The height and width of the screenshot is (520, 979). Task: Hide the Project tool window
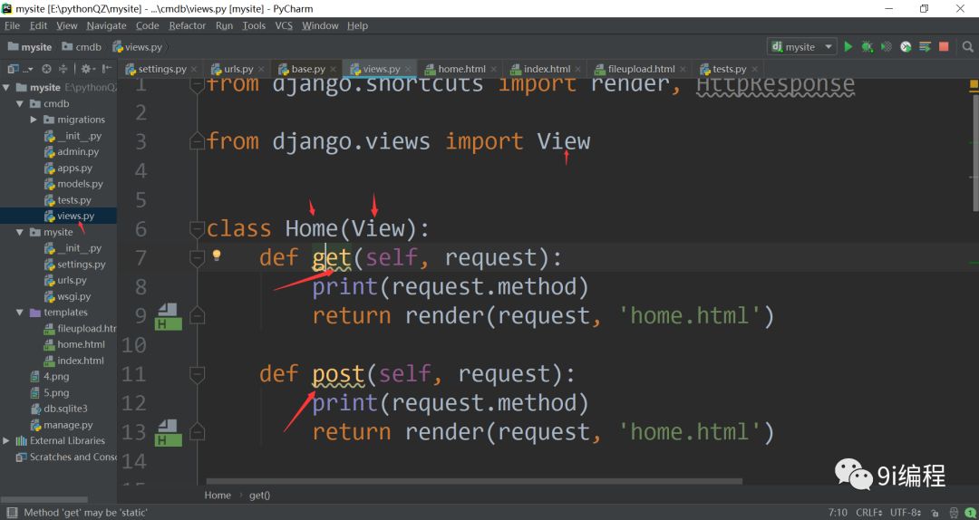tap(107, 69)
